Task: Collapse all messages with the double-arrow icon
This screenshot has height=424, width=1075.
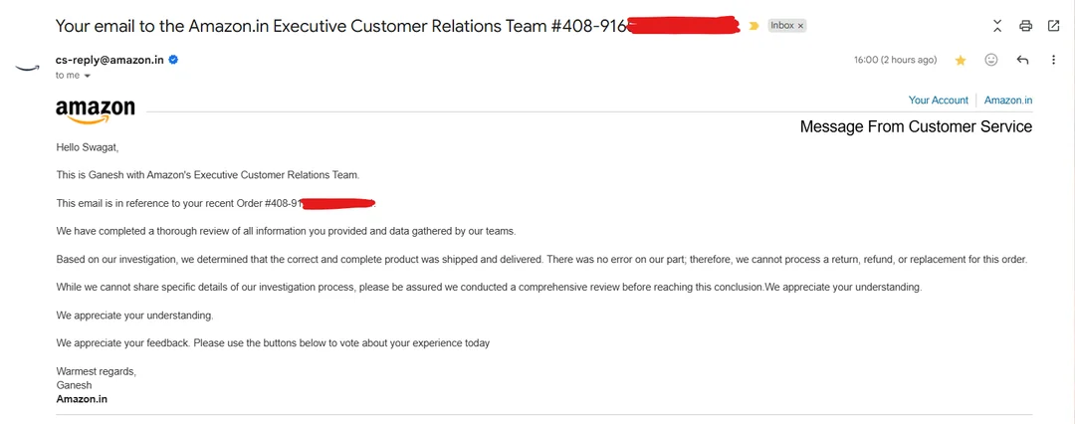Action: point(997,26)
